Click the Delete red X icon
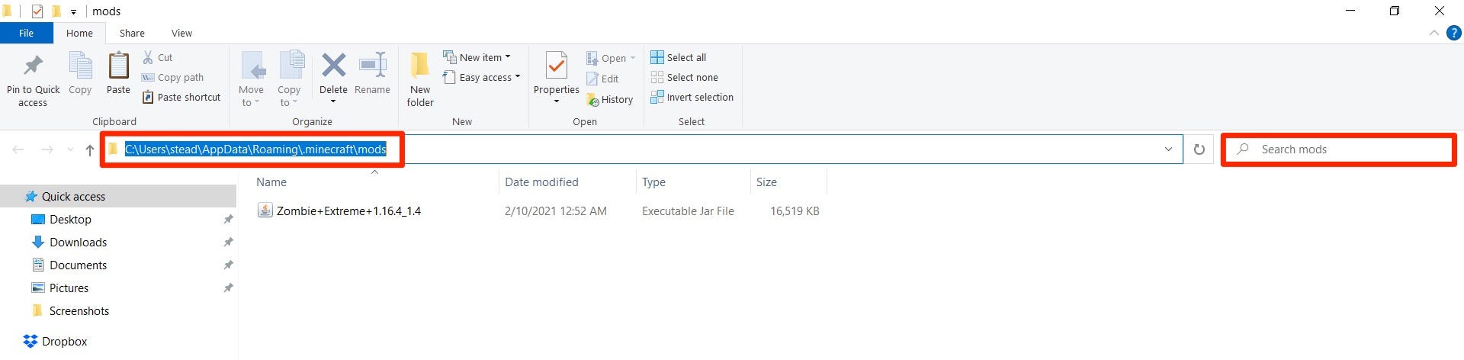Screen dimensions: 1464x360 tap(333, 66)
